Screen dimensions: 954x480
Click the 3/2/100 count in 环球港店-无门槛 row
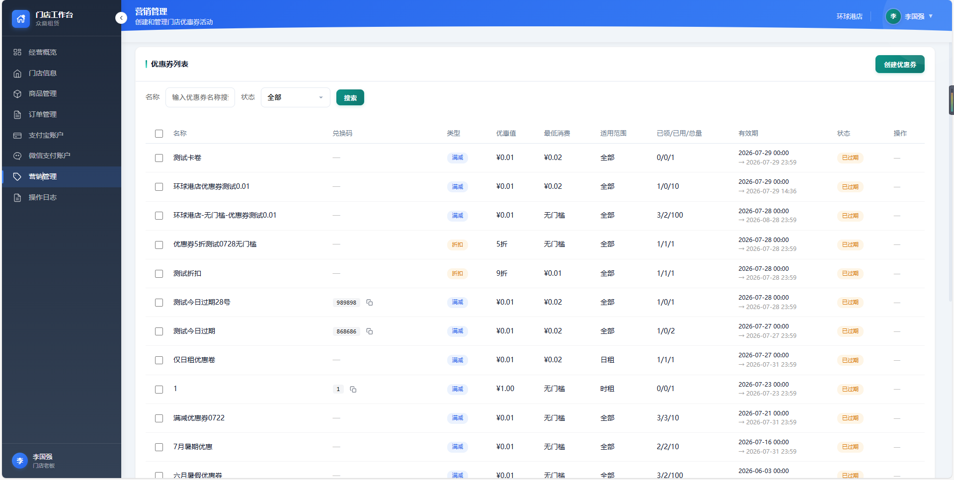[x=670, y=215]
